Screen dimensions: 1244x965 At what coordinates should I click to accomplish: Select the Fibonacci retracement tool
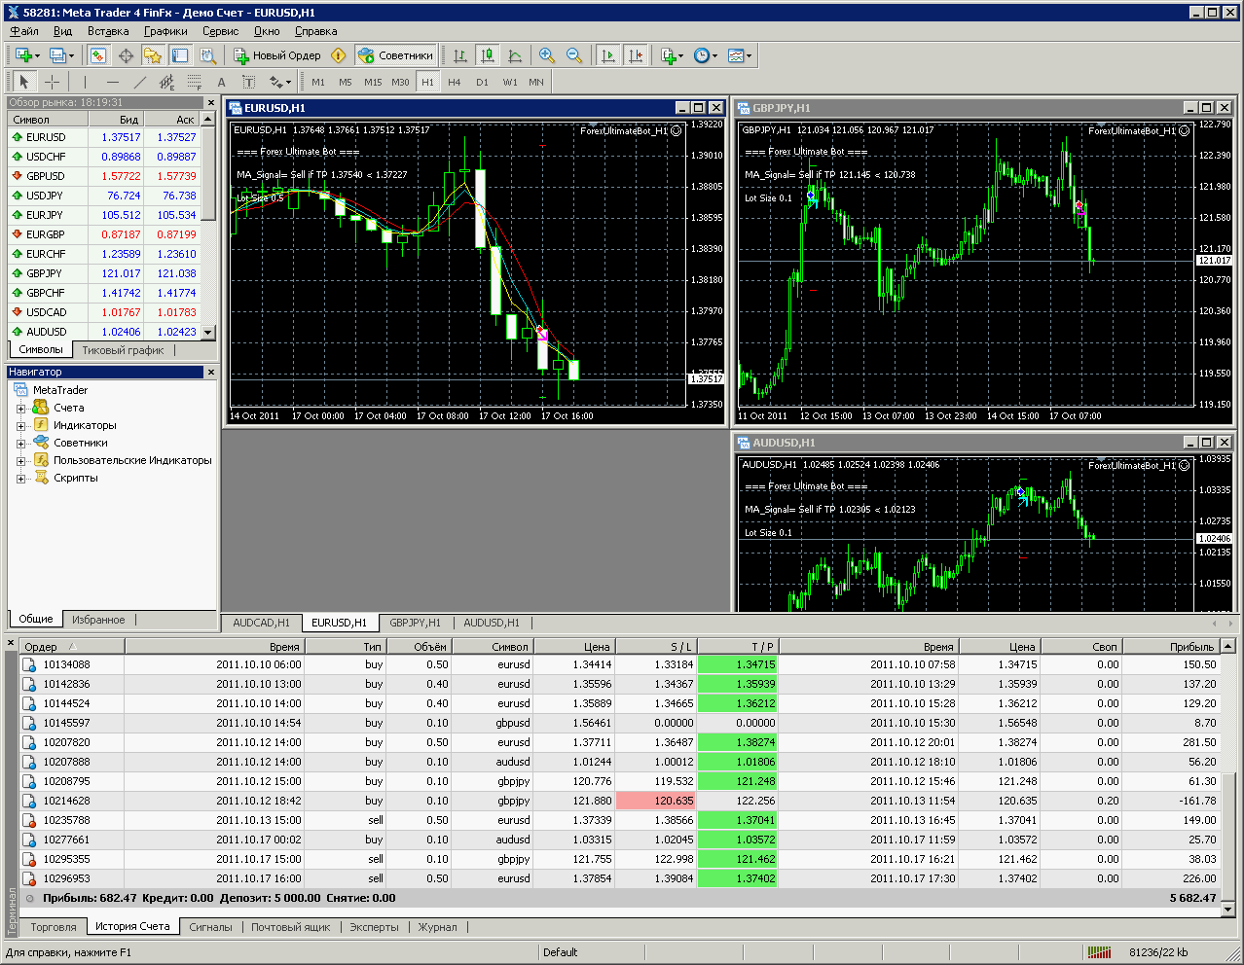point(195,82)
